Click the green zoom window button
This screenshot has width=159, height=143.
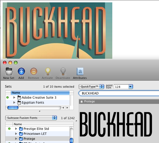click(x=16, y=63)
